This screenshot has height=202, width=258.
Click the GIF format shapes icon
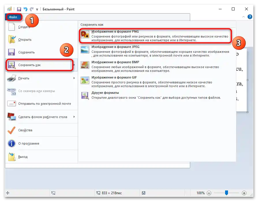pyautogui.click(x=85, y=80)
